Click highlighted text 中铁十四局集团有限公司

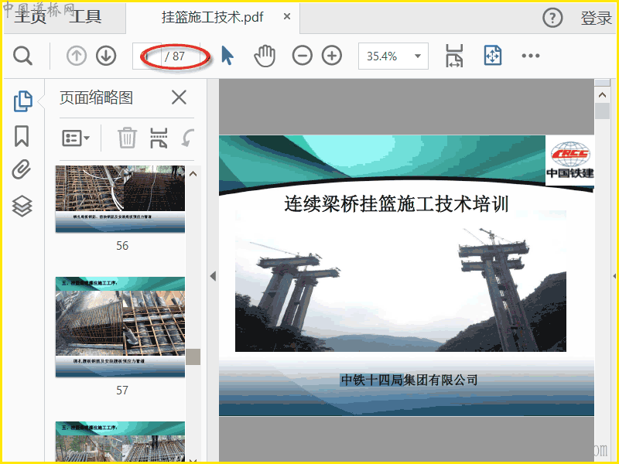[x=409, y=380]
